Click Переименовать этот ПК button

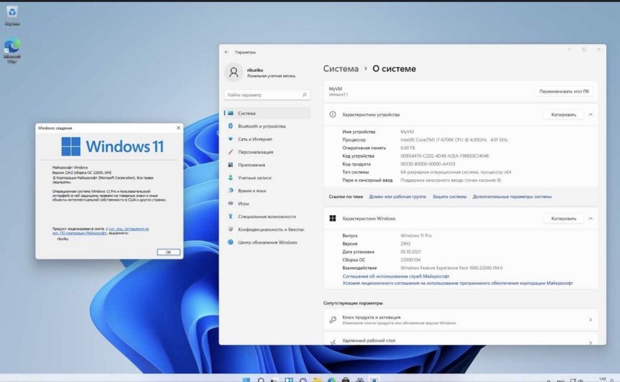click(564, 91)
